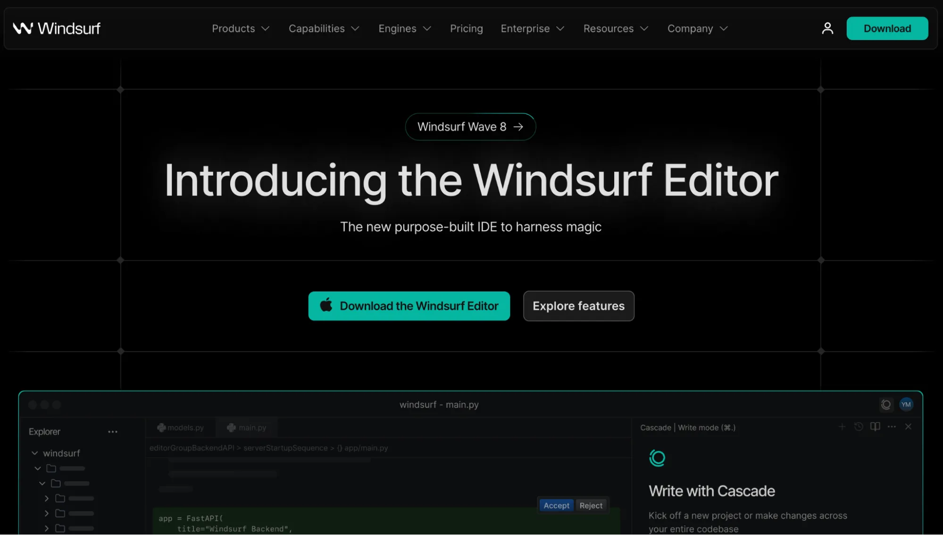Close the Cascade panel with X
Screen dimensions: 943x535
908,427
